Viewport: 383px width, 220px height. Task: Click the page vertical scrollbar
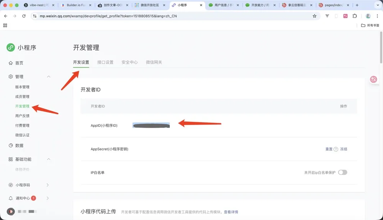381,48
